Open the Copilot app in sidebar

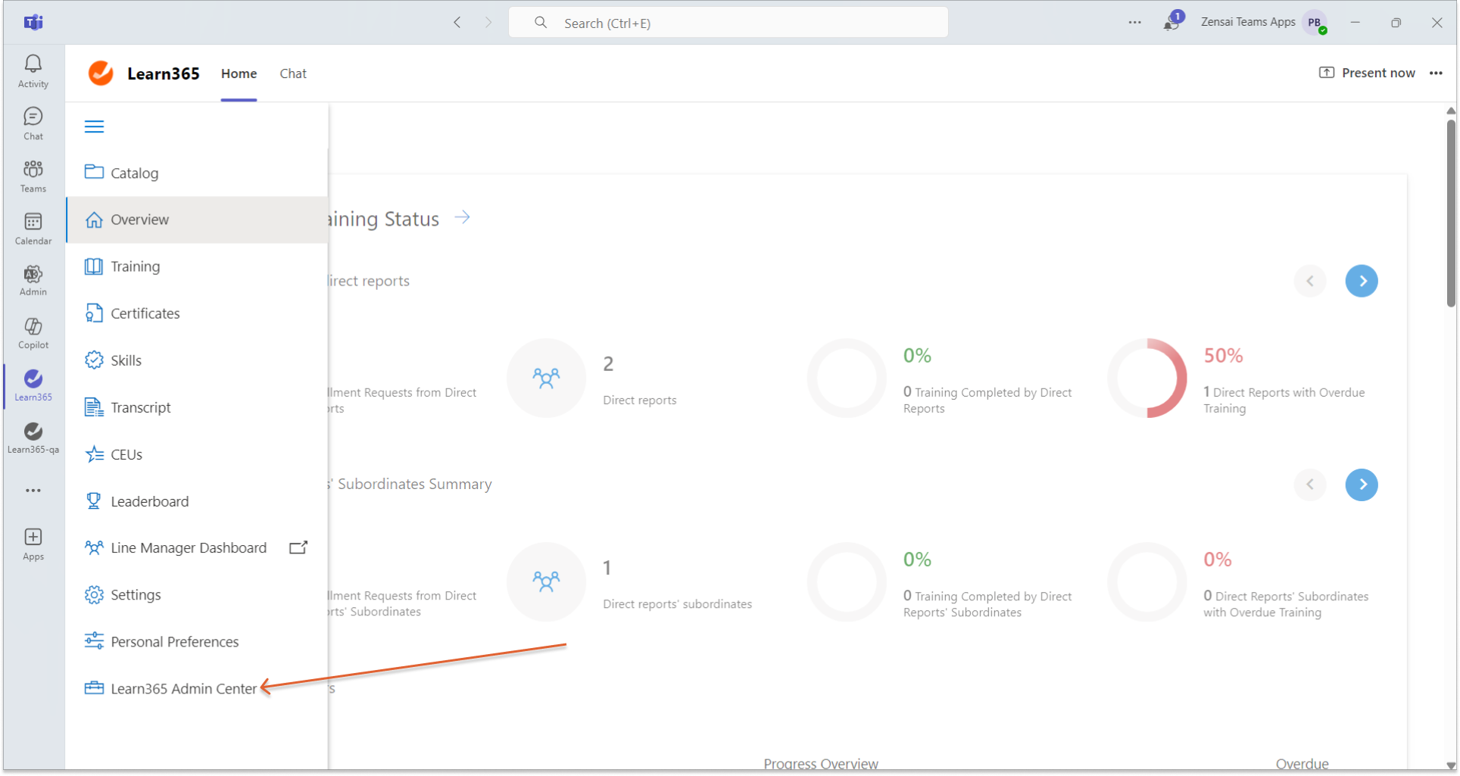(33, 333)
